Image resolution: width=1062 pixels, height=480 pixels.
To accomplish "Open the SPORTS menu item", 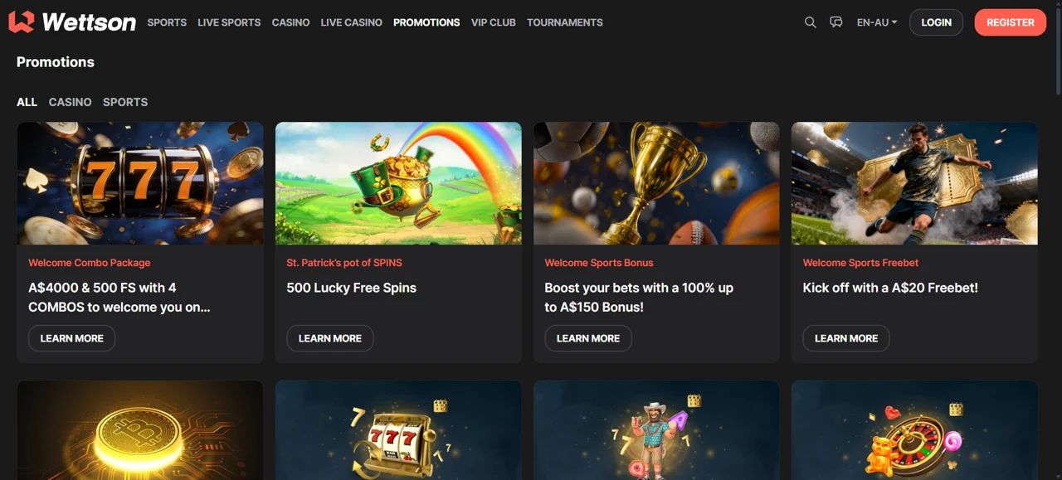I will [x=167, y=22].
